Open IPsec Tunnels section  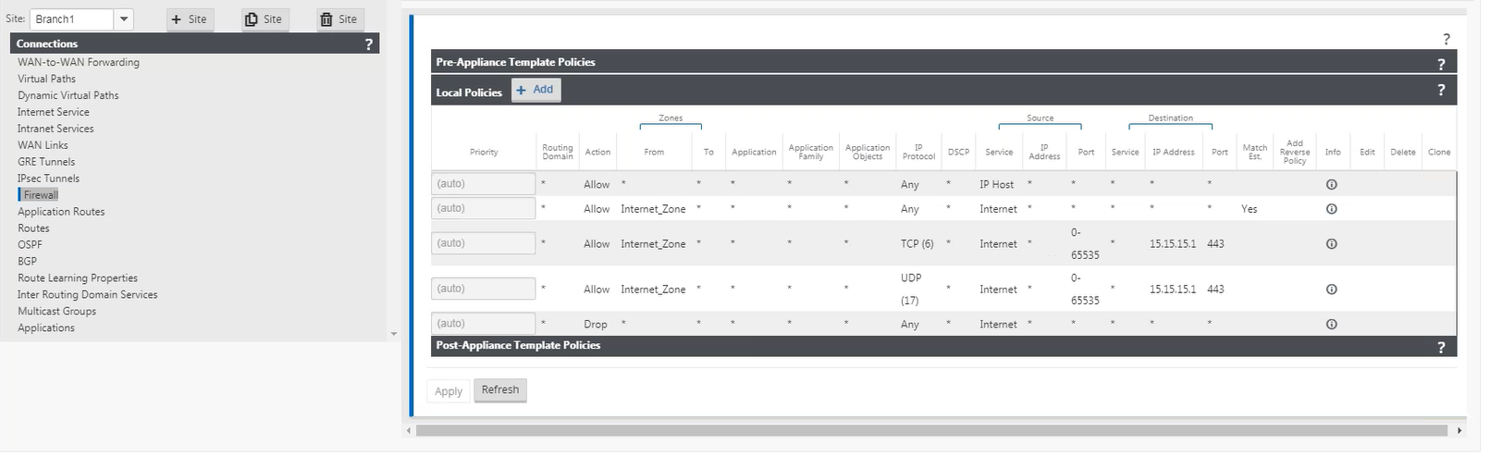click(x=48, y=179)
